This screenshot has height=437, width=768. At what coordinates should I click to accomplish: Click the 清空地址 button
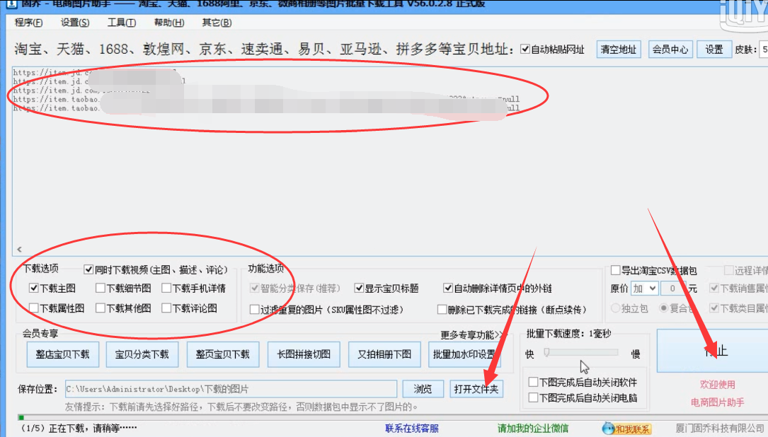[x=619, y=49]
